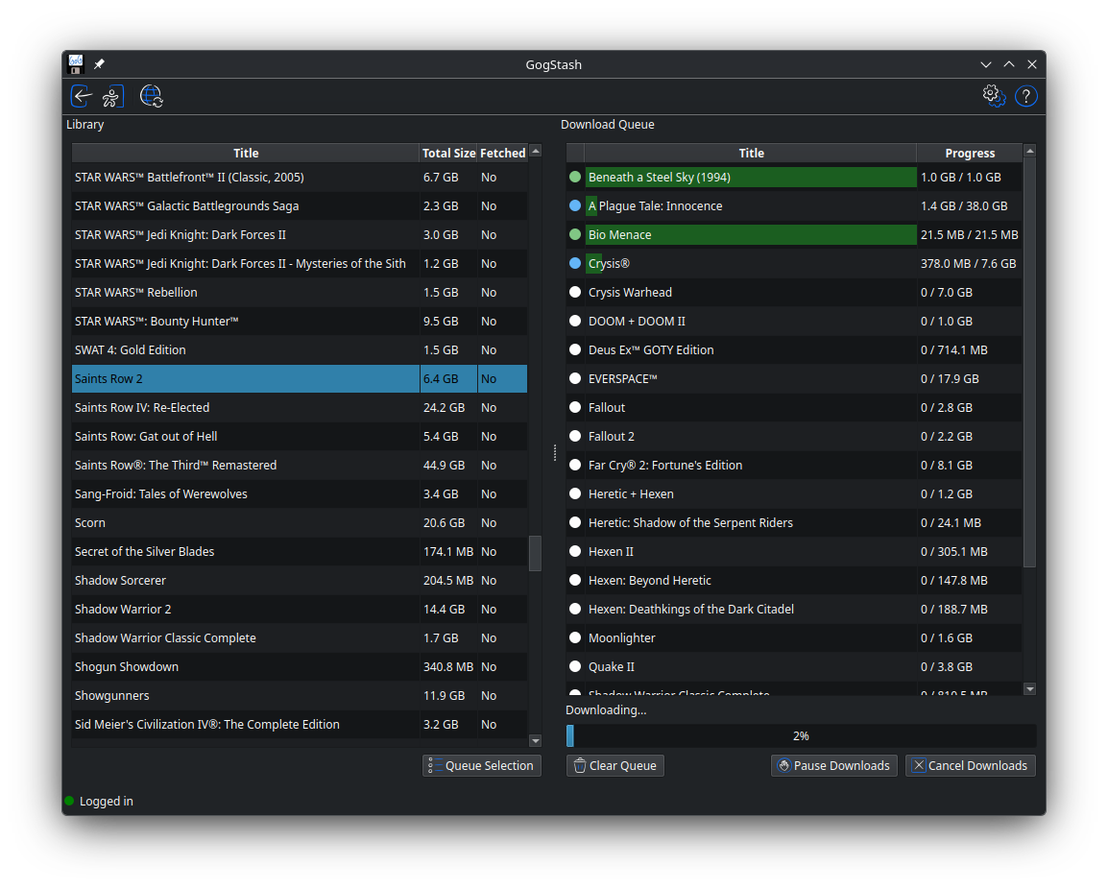Image resolution: width=1108 pixels, height=889 pixels.
Task: Click the globe refresh library icon
Action: pos(151,96)
